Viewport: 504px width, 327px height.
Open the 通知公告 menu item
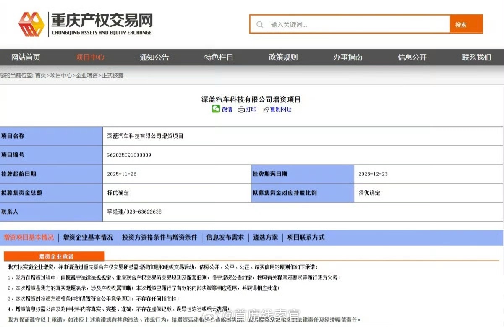click(x=154, y=58)
